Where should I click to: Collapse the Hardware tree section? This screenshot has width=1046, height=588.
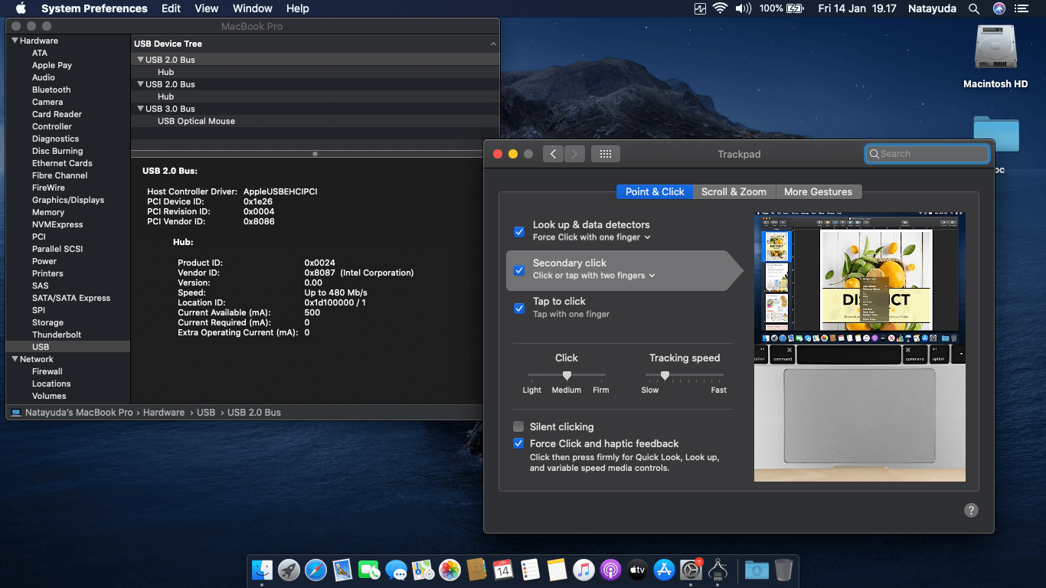coord(14,41)
